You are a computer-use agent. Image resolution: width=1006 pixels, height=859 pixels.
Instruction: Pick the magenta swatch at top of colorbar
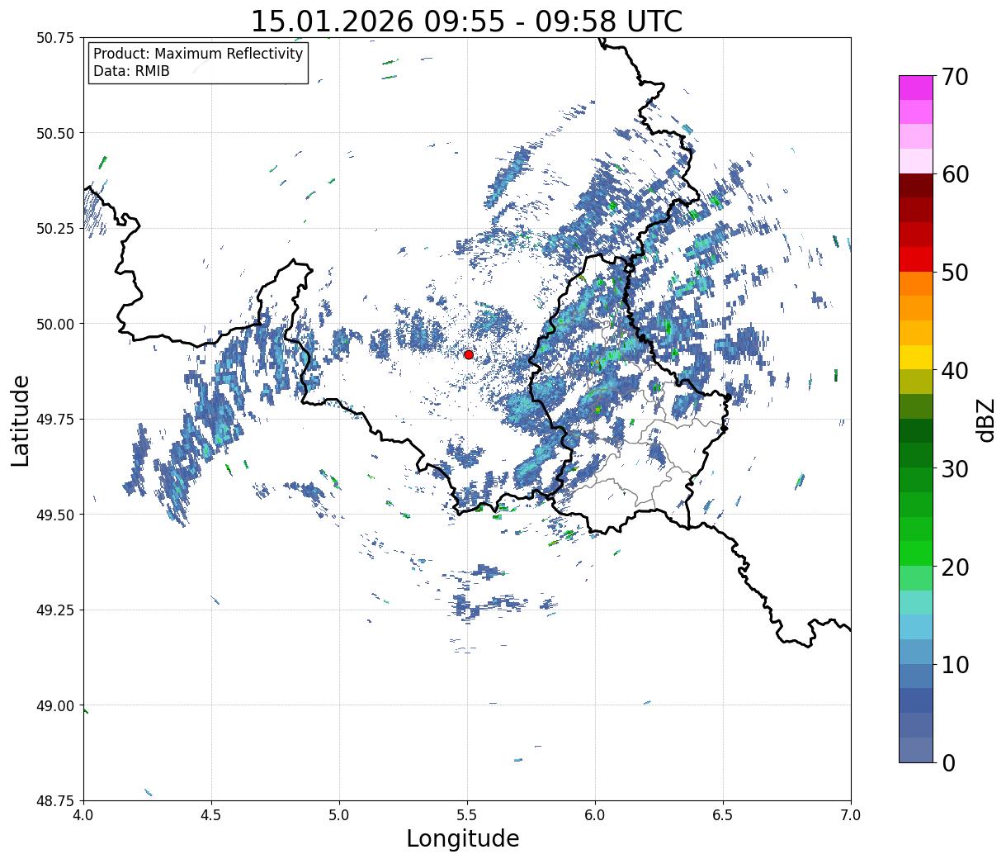pyautogui.click(x=916, y=88)
